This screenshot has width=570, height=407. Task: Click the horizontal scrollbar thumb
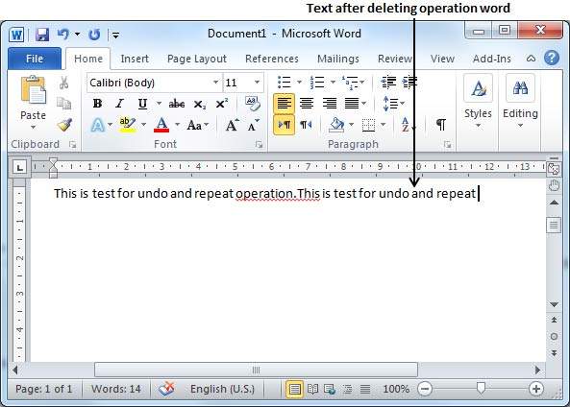[256, 370]
